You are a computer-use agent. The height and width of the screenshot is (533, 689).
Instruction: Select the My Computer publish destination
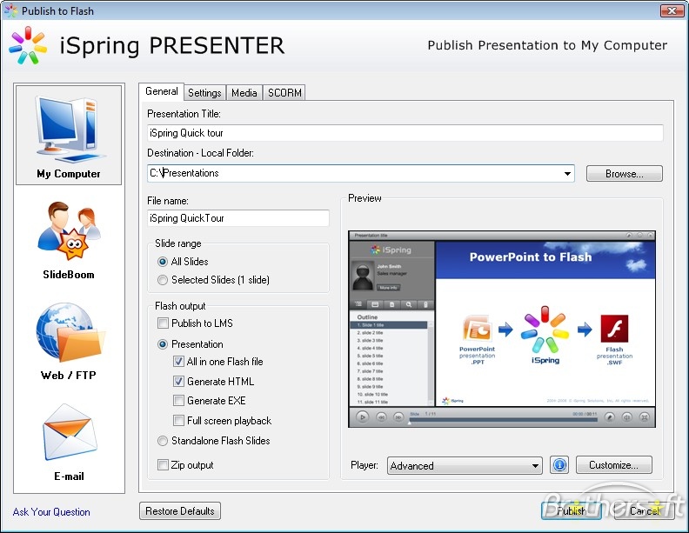[x=69, y=135]
